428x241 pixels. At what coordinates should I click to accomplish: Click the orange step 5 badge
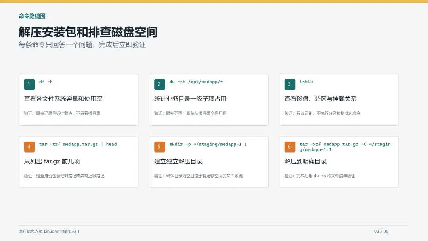coord(160,147)
